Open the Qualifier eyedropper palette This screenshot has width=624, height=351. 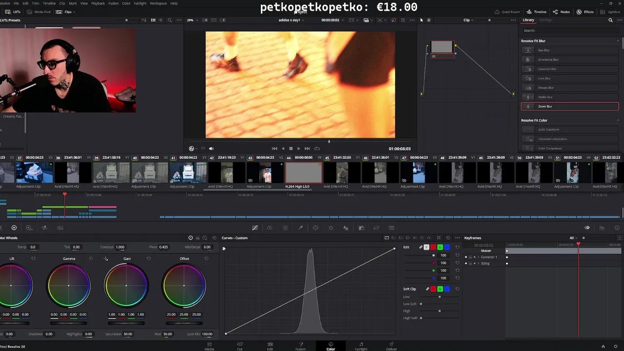300,228
